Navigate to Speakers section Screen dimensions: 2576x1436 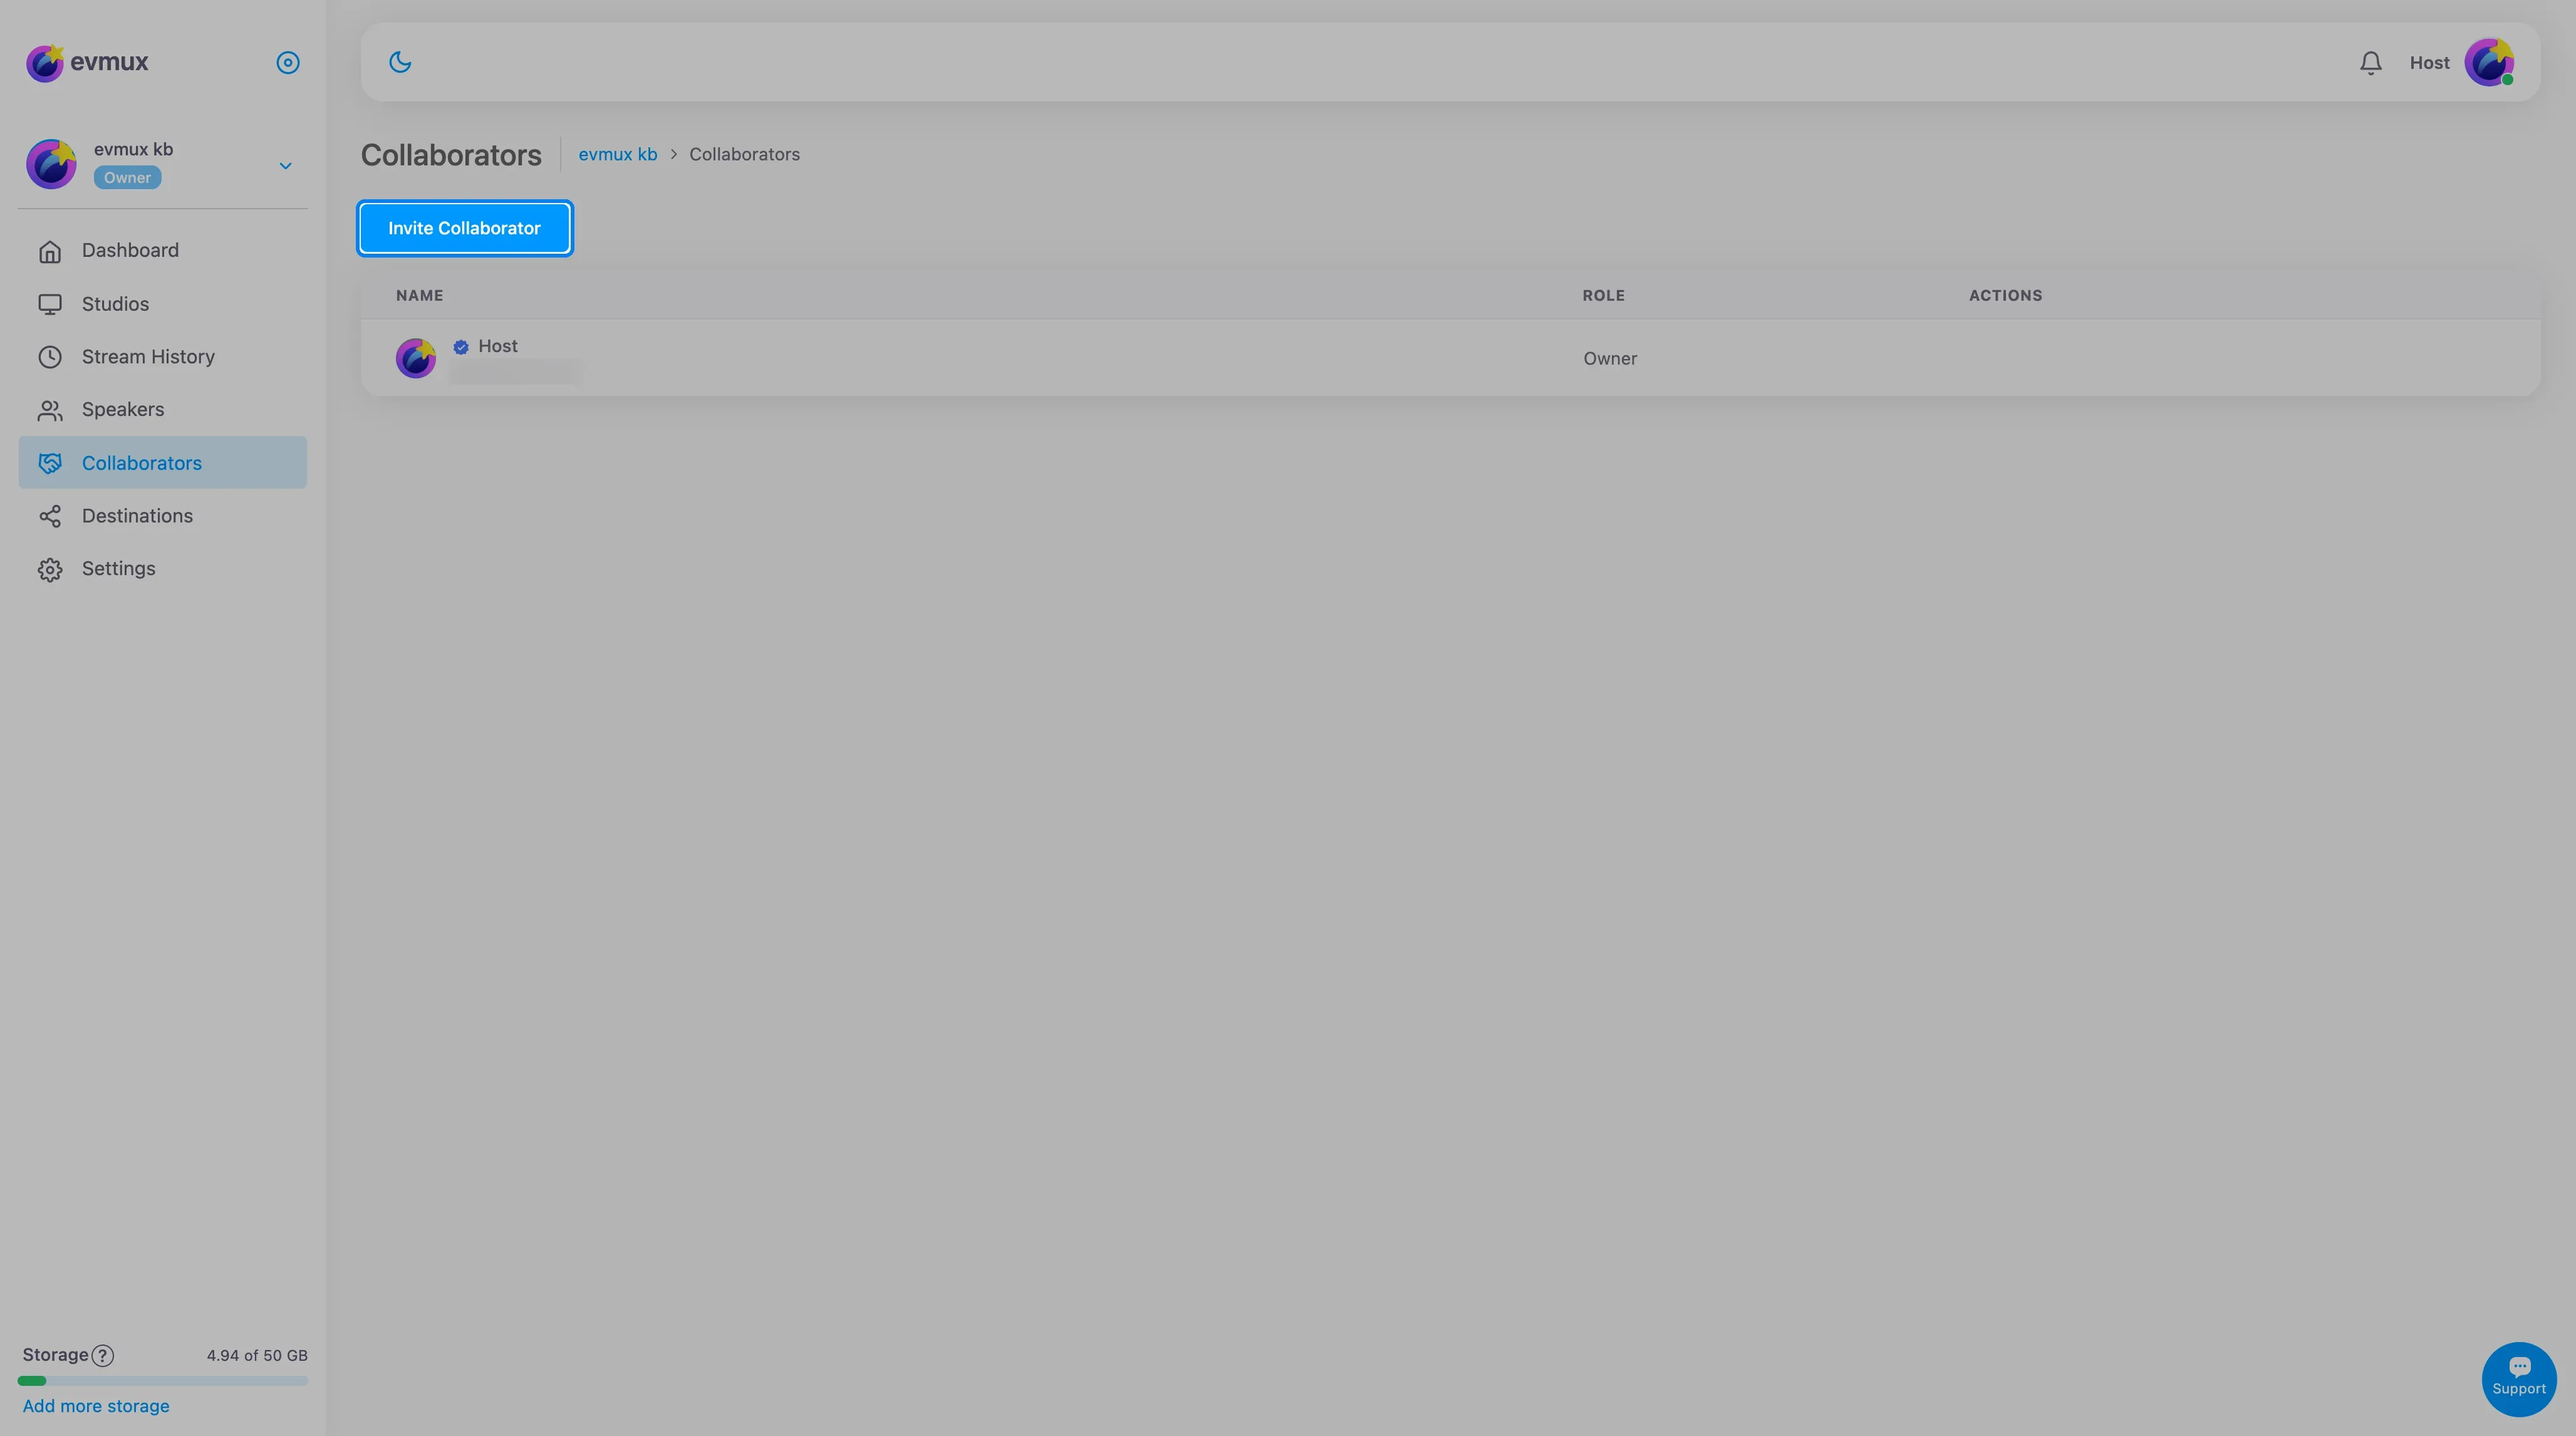click(x=162, y=410)
